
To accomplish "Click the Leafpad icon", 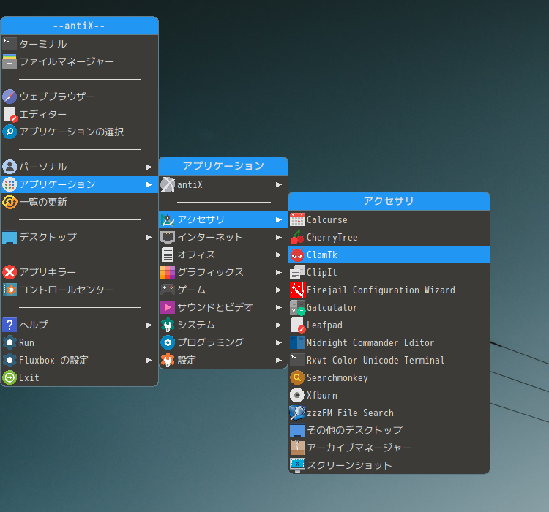I will [298, 325].
